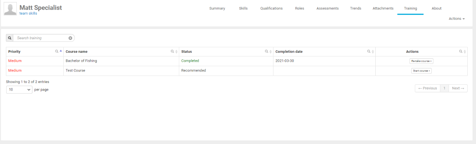Toggle sort arrows on the Status column
Screen dimensions: 476x144
click(270, 52)
